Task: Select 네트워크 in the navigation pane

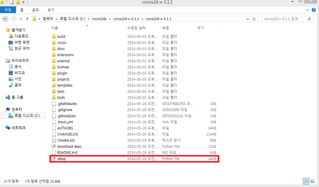Action: (x=19, y=128)
